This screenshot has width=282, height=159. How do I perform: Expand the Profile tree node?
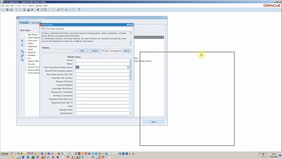pyautogui.click(x=26, y=43)
